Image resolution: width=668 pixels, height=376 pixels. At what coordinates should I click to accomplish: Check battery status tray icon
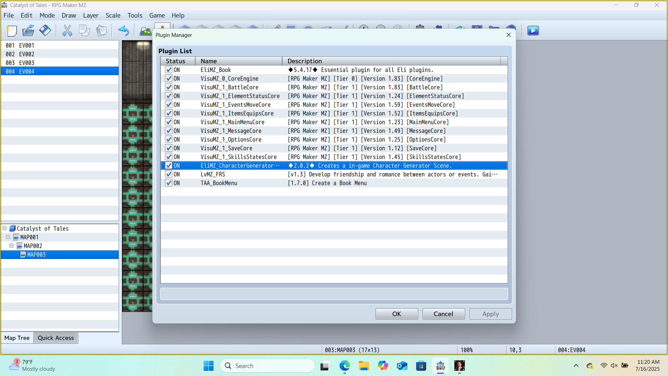pyautogui.click(x=625, y=366)
